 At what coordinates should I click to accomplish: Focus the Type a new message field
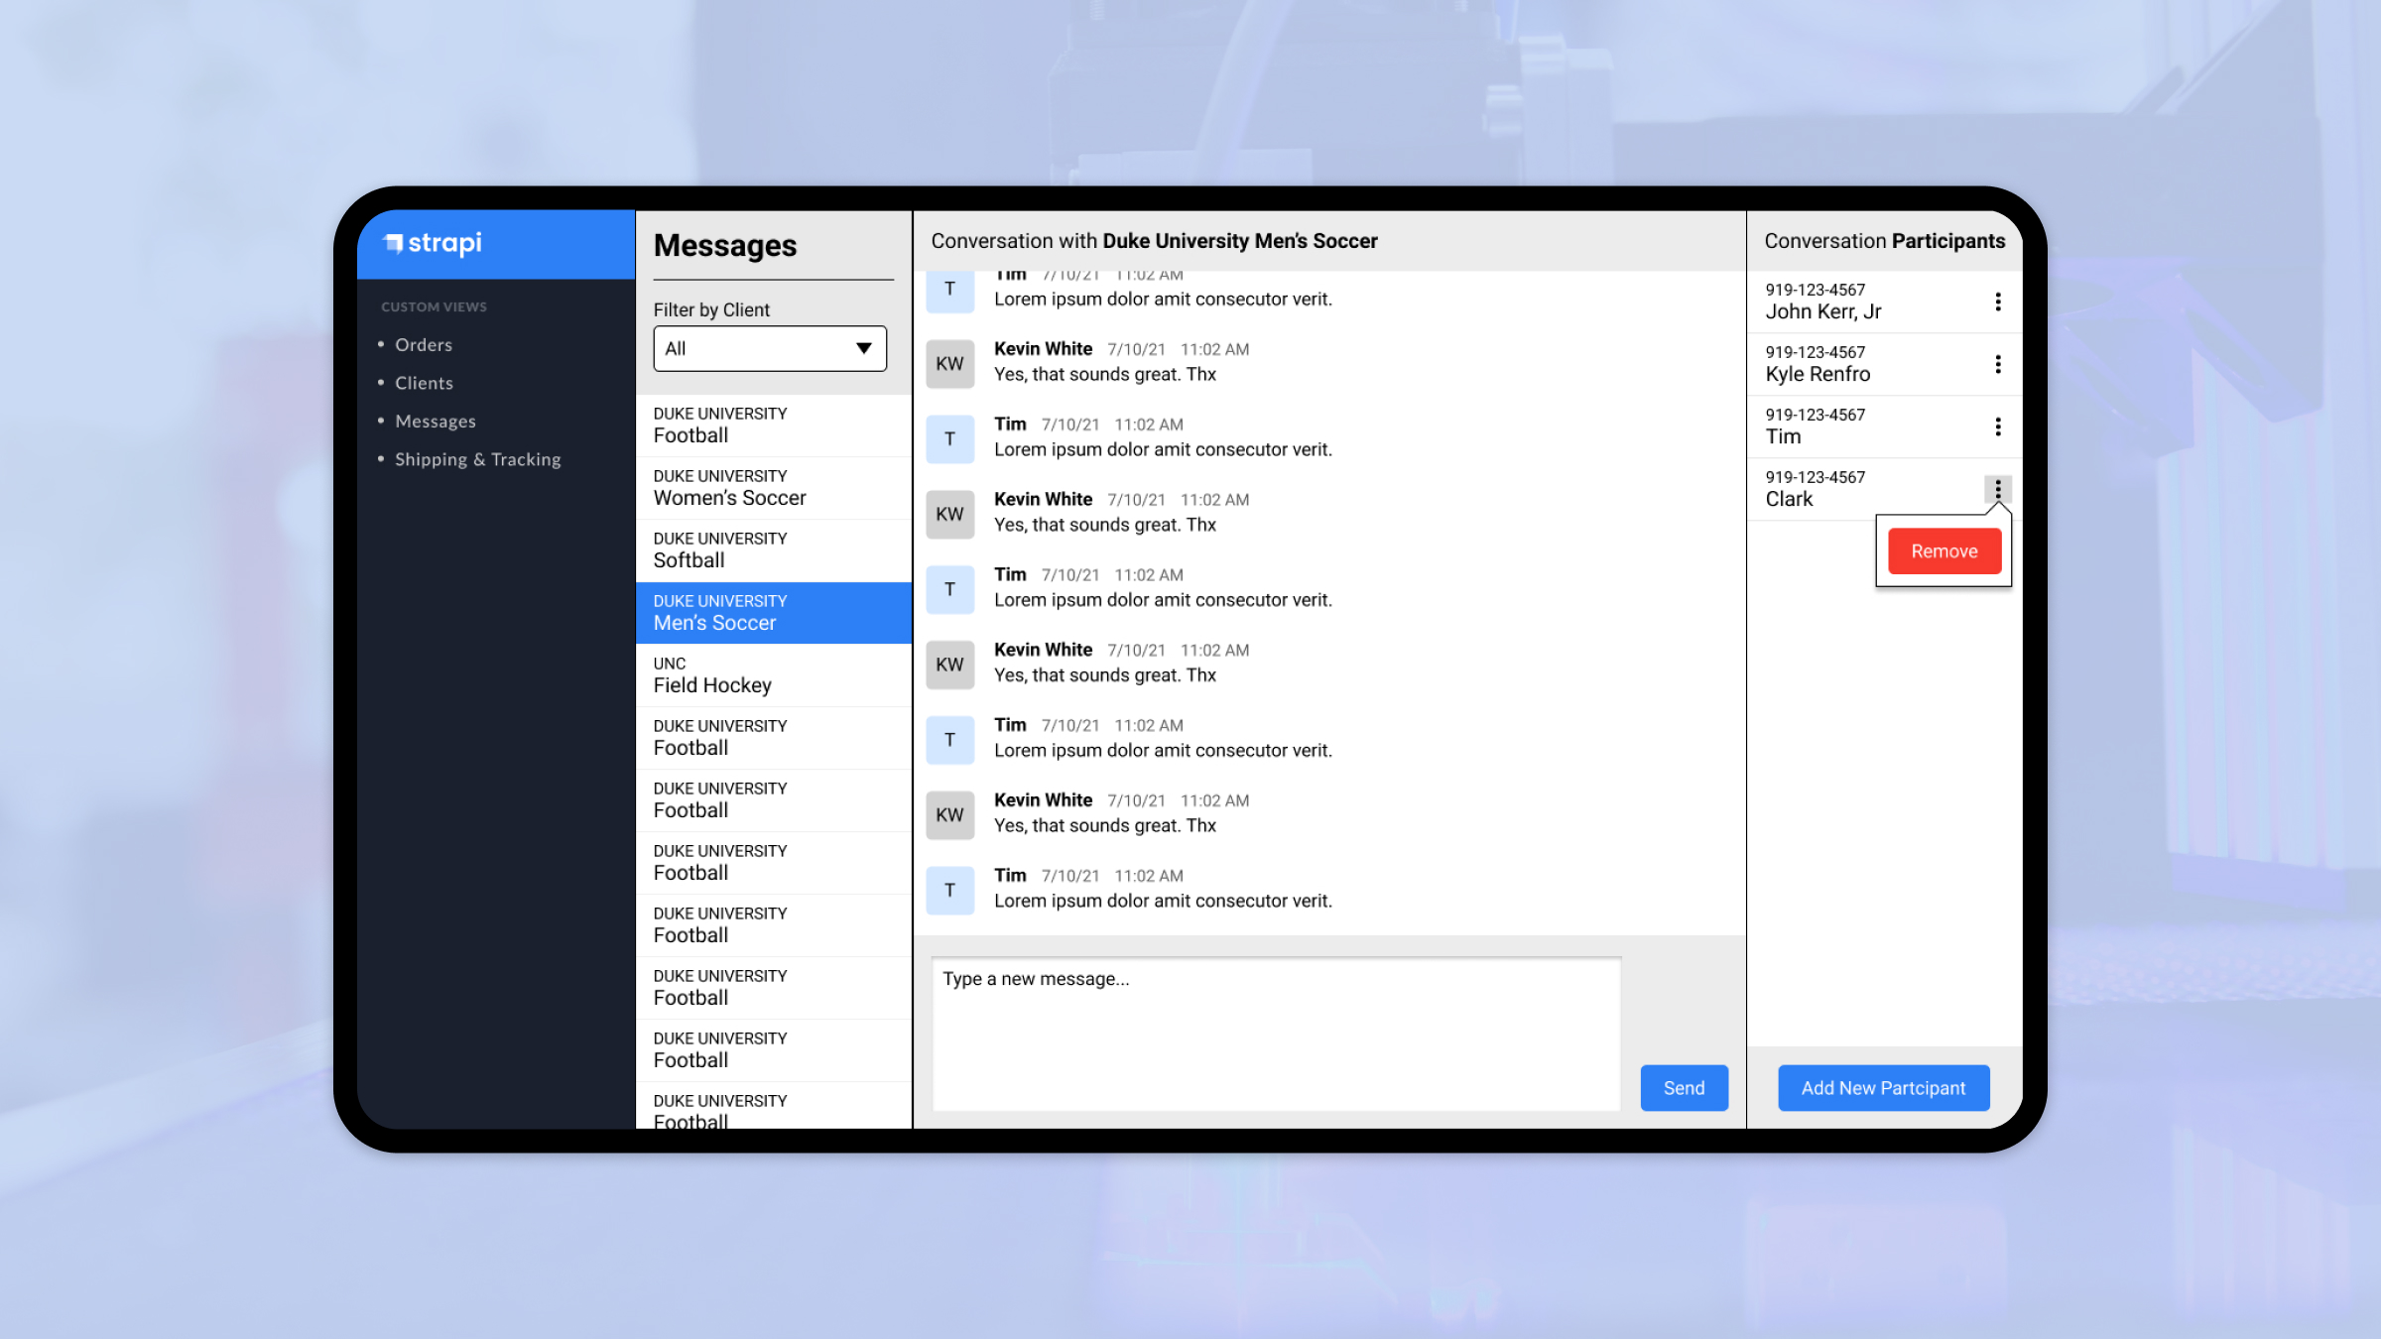click(1275, 1034)
